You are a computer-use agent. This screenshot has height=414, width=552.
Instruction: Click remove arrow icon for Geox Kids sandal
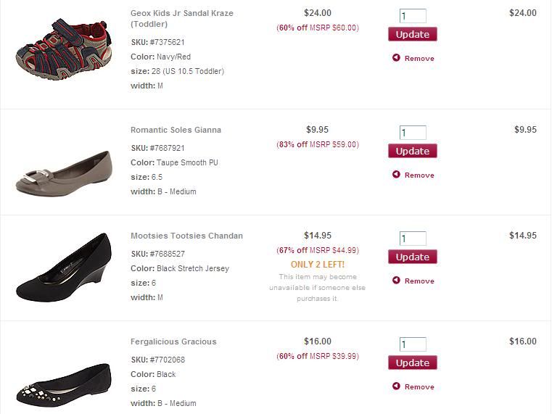(x=396, y=58)
